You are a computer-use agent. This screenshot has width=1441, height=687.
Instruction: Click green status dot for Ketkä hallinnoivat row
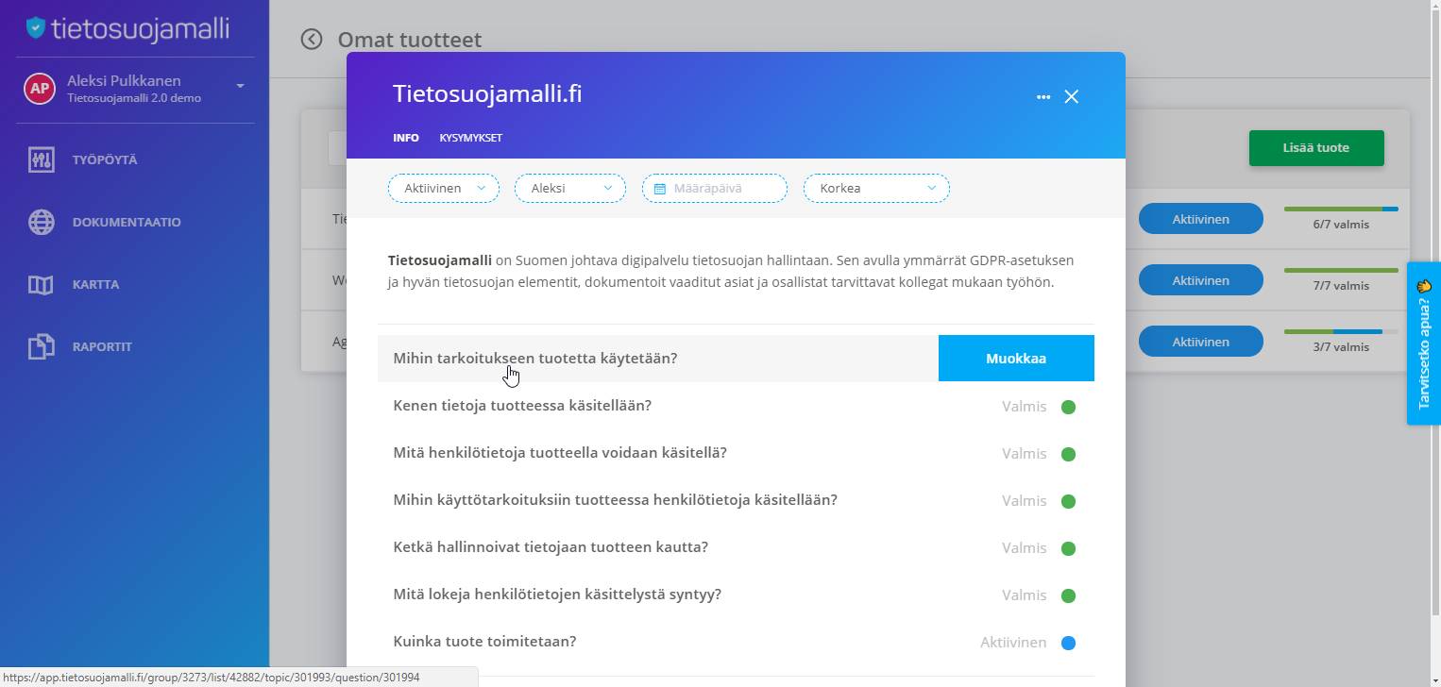[1069, 549]
